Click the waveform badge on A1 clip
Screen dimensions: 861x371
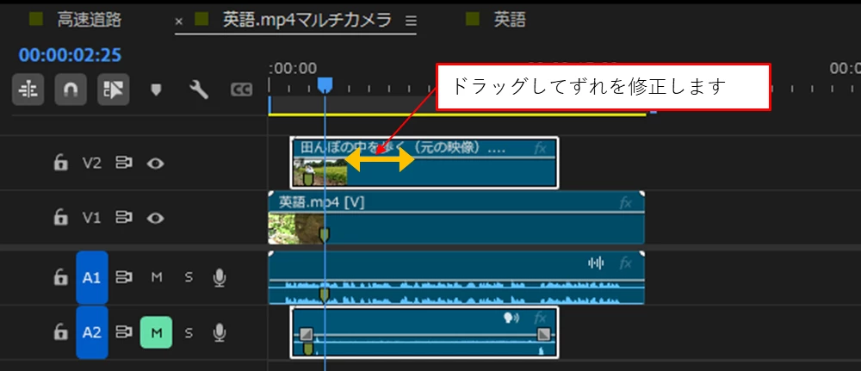pyautogui.click(x=596, y=263)
